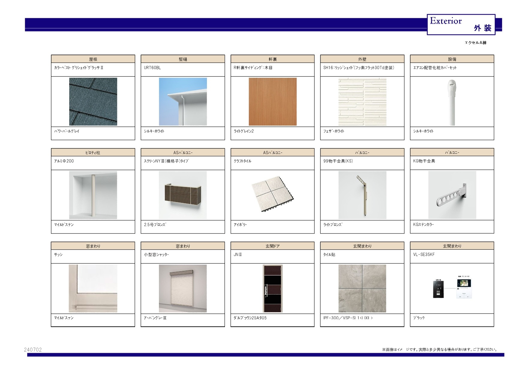
Task: Click the black intercom door unit image
Action: (438, 289)
